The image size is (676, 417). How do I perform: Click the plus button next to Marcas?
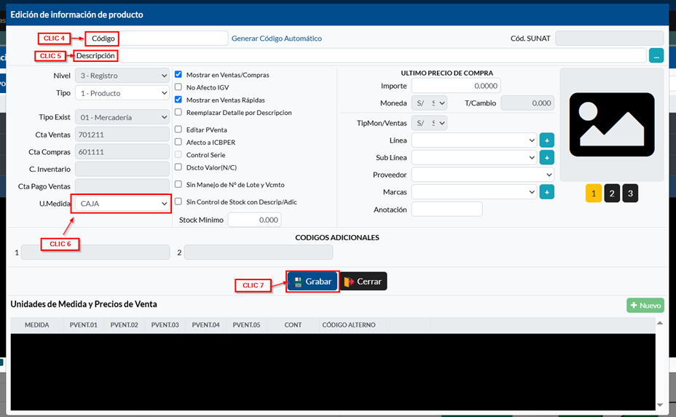coord(547,192)
